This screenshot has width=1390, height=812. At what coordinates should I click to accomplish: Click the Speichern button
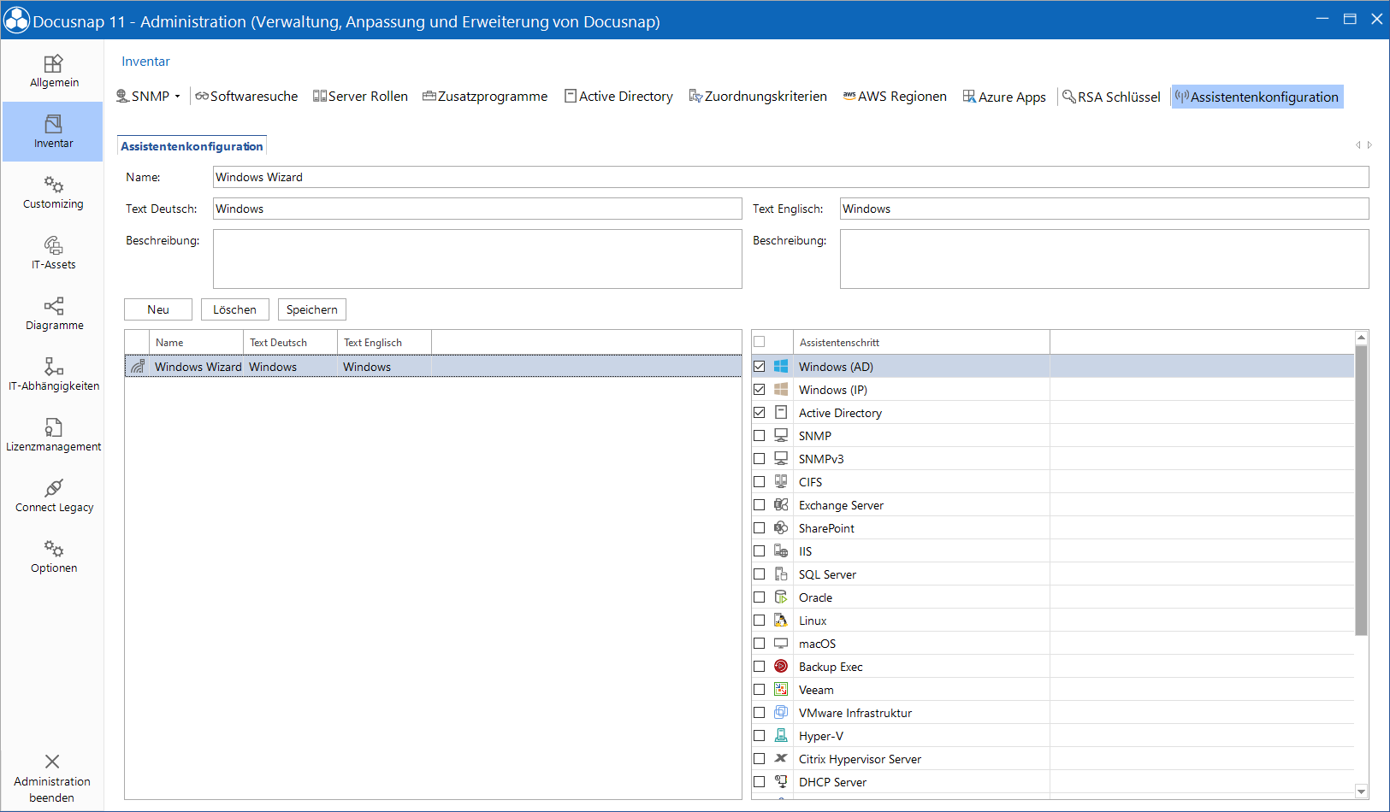pyautogui.click(x=312, y=309)
